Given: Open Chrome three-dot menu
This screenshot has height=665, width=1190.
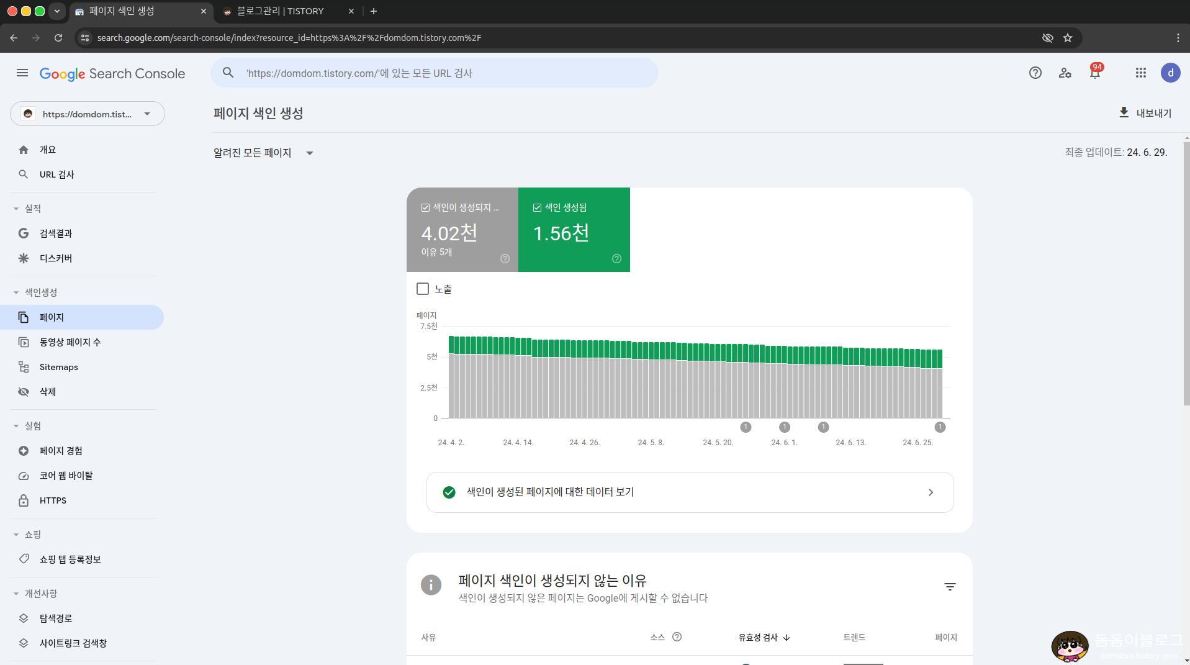Looking at the screenshot, I should click(1178, 38).
